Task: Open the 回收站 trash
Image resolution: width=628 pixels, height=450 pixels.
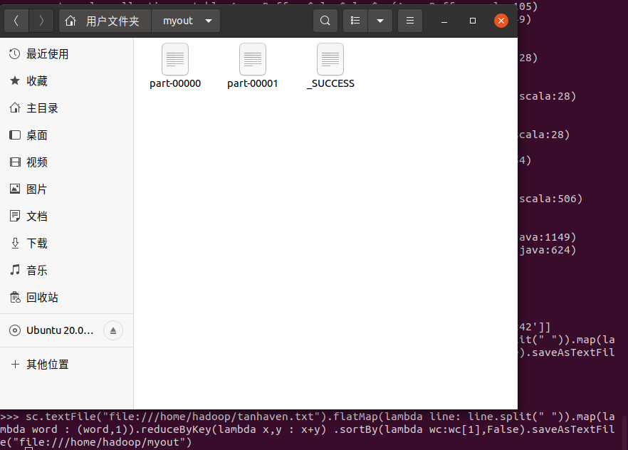Action: click(x=66, y=297)
